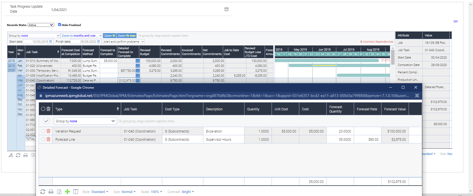The width and height of the screenshot is (473, 196).
Task: Open the Style Standard dropdown
Action: (x=100, y=192)
